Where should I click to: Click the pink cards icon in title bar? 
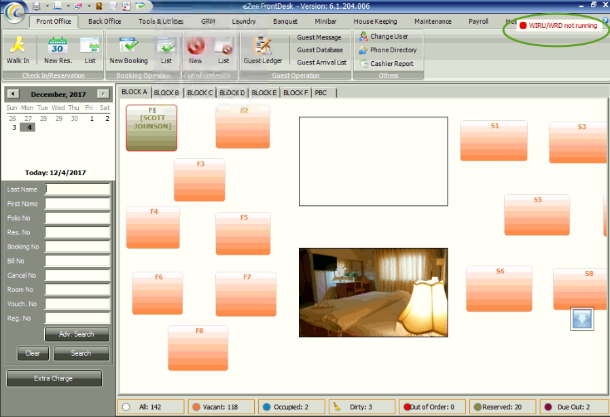[x=78, y=6]
